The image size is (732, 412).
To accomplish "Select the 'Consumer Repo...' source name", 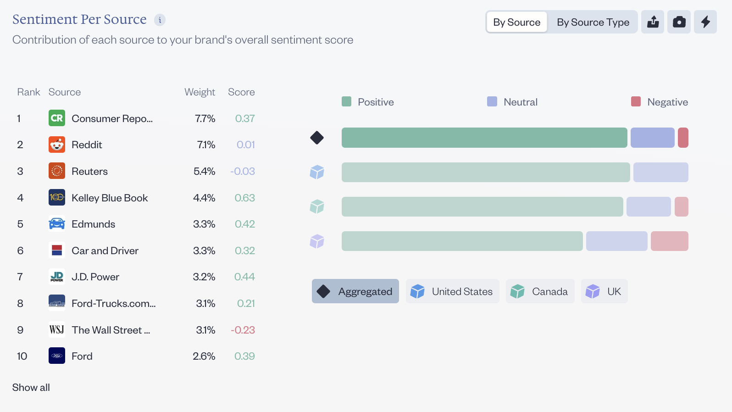I will pos(112,118).
